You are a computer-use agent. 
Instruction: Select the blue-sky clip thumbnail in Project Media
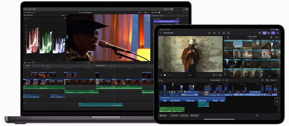(238, 45)
